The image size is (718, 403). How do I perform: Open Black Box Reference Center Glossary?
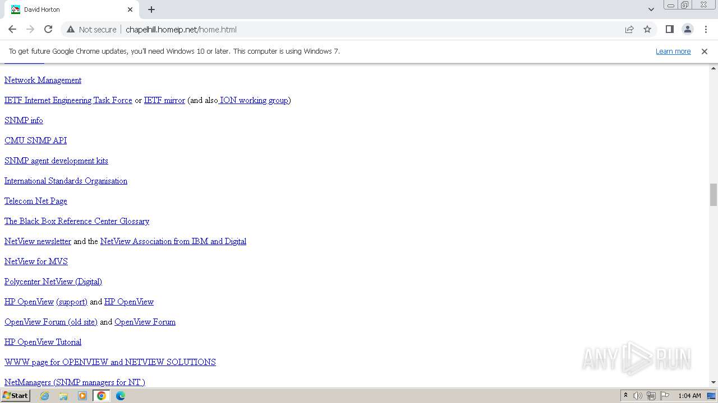77,221
